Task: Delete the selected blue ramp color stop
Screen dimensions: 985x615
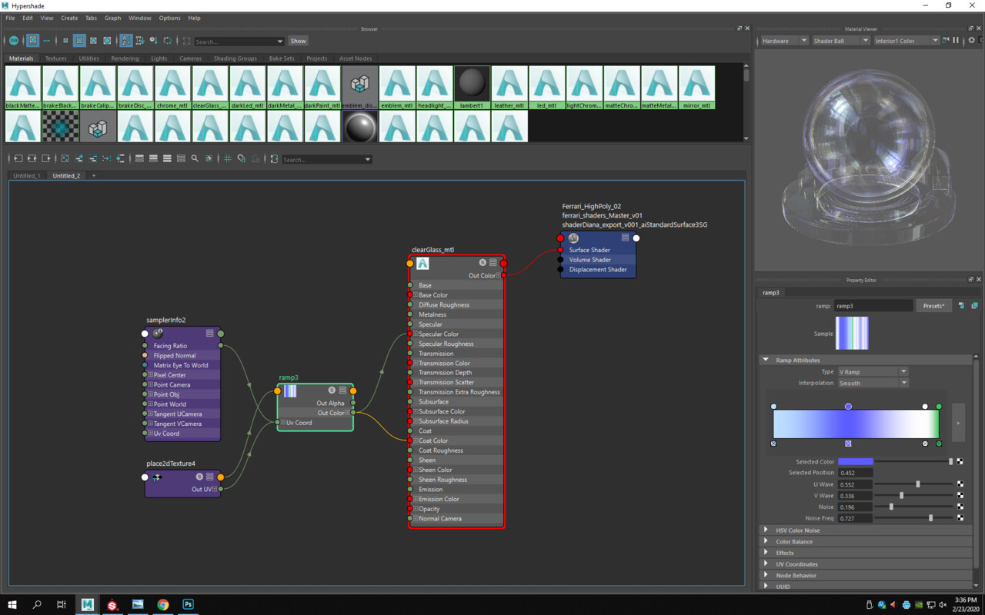Action: pos(848,444)
